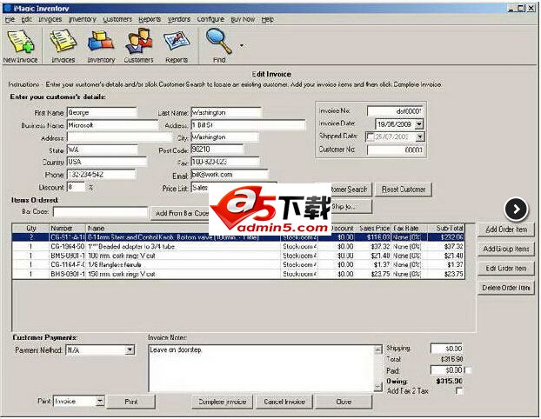Screen dimensions: 541x419
Task: Click the Price List combo box
Action: tap(234, 188)
